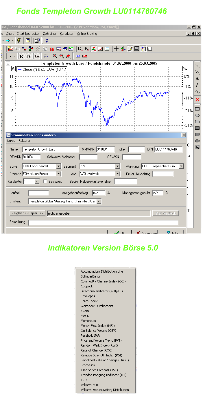This screenshot has height=397, width=205.
Task: Open the Zeitreihen menu
Action: click(x=50, y=34)
